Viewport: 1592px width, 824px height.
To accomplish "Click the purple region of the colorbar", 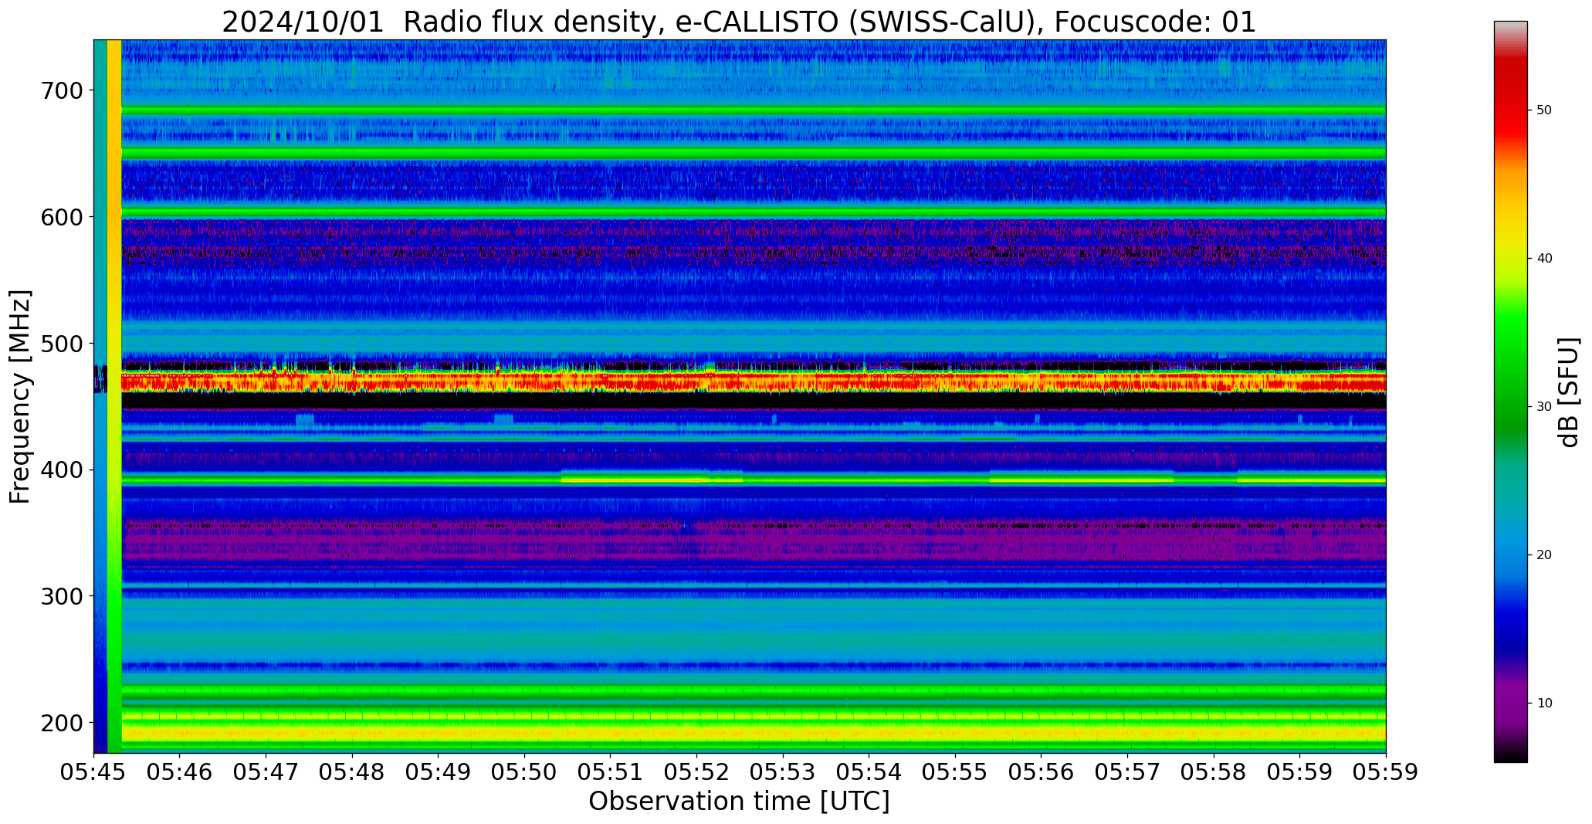I will (1510, 699).
